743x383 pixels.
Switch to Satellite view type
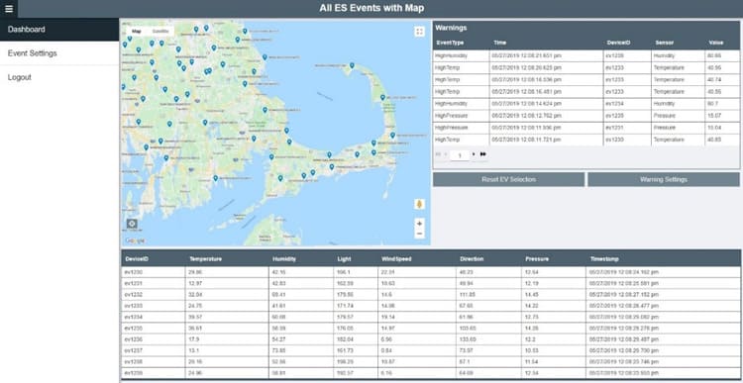click(x=160, y=32)
